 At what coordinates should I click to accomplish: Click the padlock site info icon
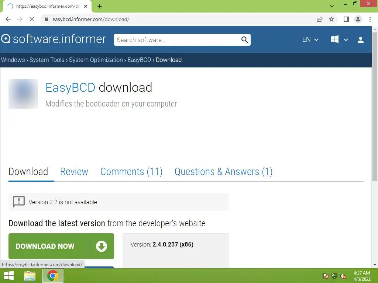click(x=47, y=19)
